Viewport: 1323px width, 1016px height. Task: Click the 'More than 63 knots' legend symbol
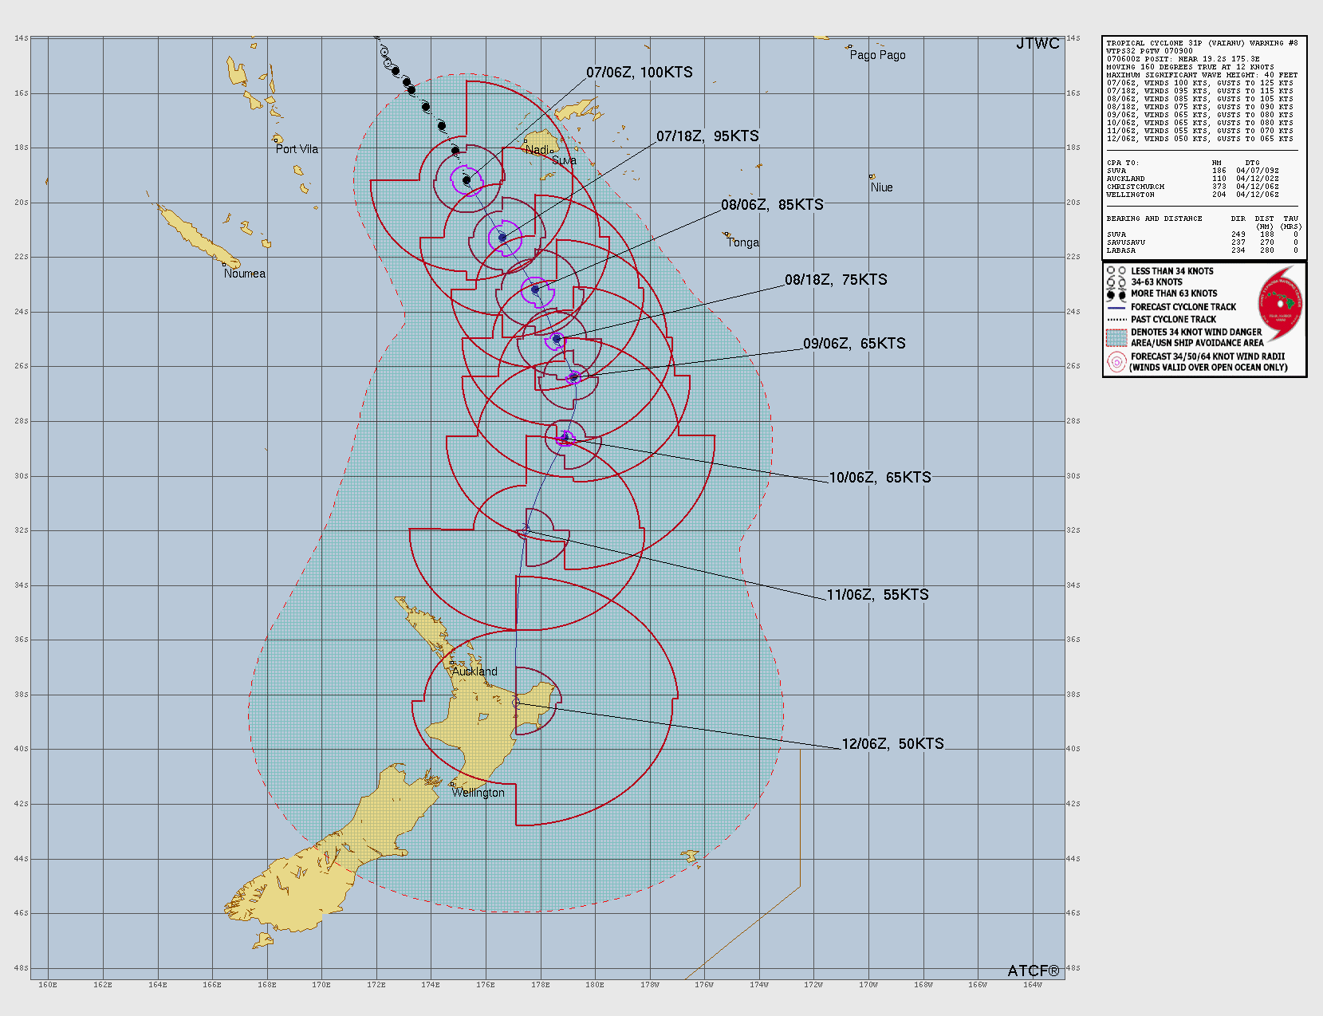[x=1116, y=294]
